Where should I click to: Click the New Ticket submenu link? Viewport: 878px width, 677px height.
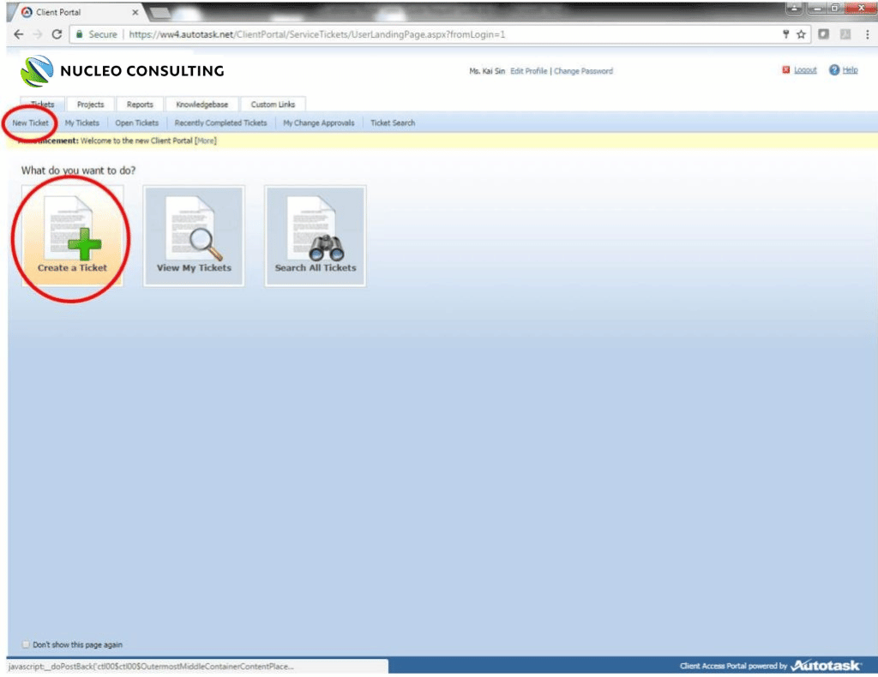tap(31, 123)
